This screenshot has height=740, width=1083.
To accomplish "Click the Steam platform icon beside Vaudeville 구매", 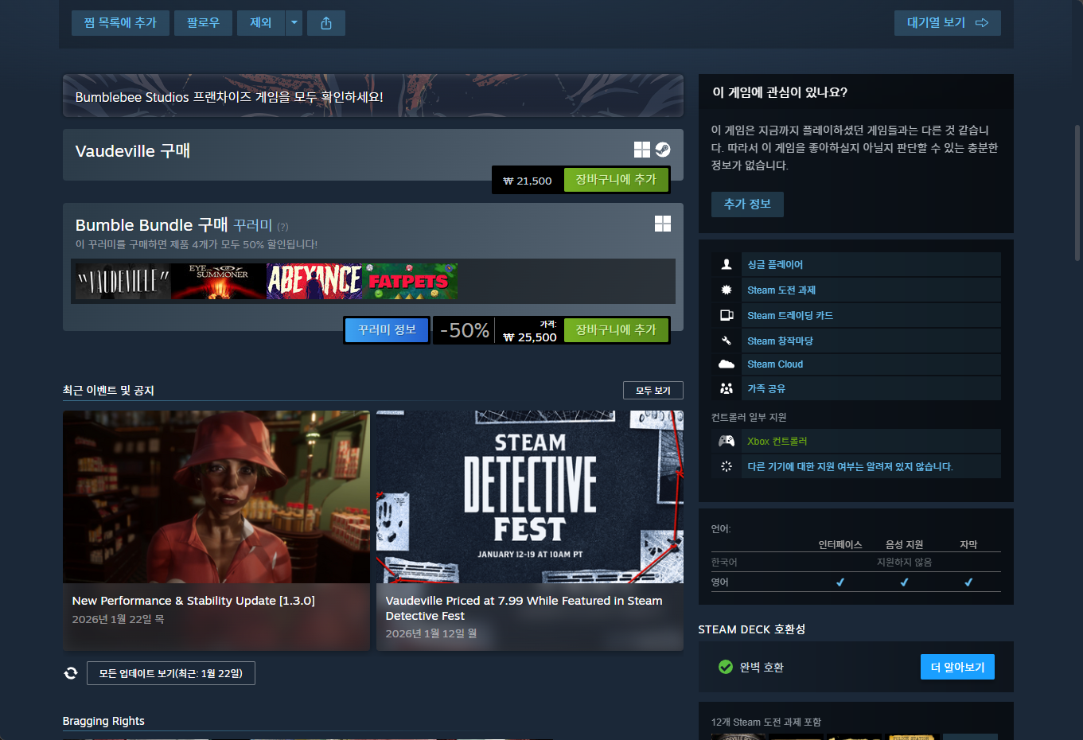I will (663, 150).
